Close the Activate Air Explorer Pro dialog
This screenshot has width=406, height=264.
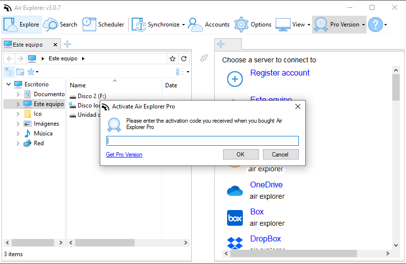(298, 106)
